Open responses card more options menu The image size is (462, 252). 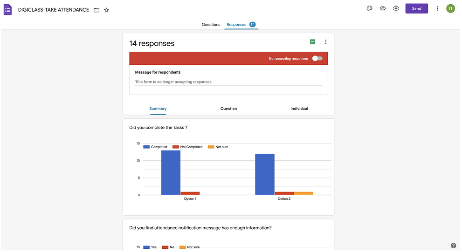pyautogui.click(x=325, y=42)
